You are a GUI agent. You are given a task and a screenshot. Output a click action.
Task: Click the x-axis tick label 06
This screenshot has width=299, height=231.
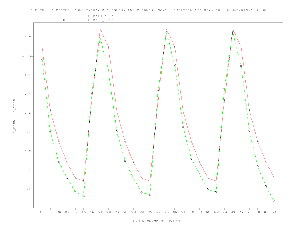(x=59, y=212)
